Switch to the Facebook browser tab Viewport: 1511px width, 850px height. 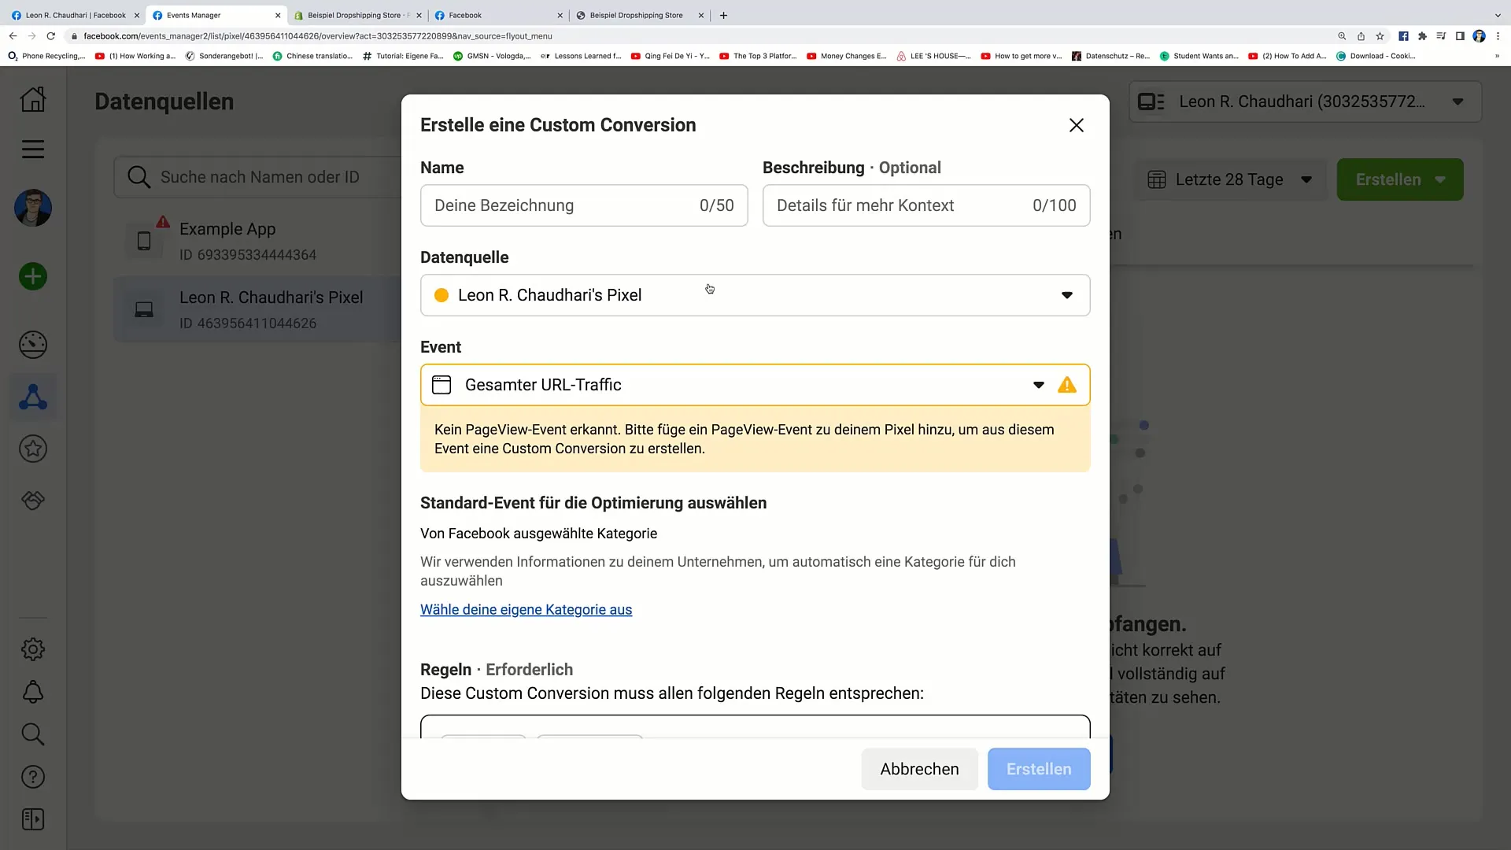pos(499,15)
